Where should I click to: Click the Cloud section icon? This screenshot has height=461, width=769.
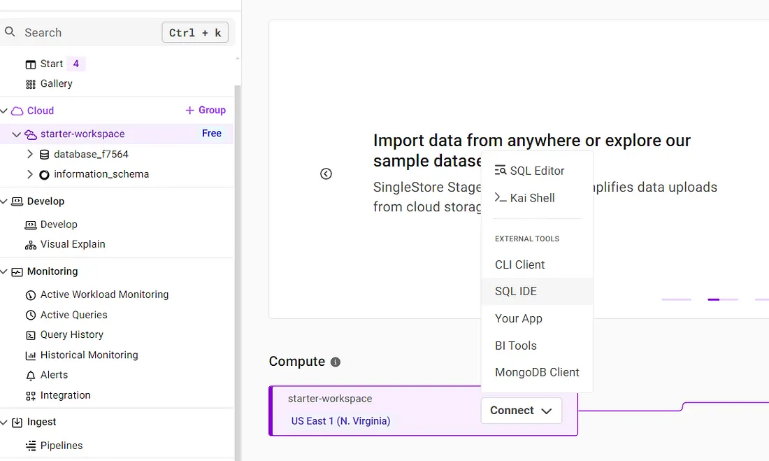tap(17, 111)
